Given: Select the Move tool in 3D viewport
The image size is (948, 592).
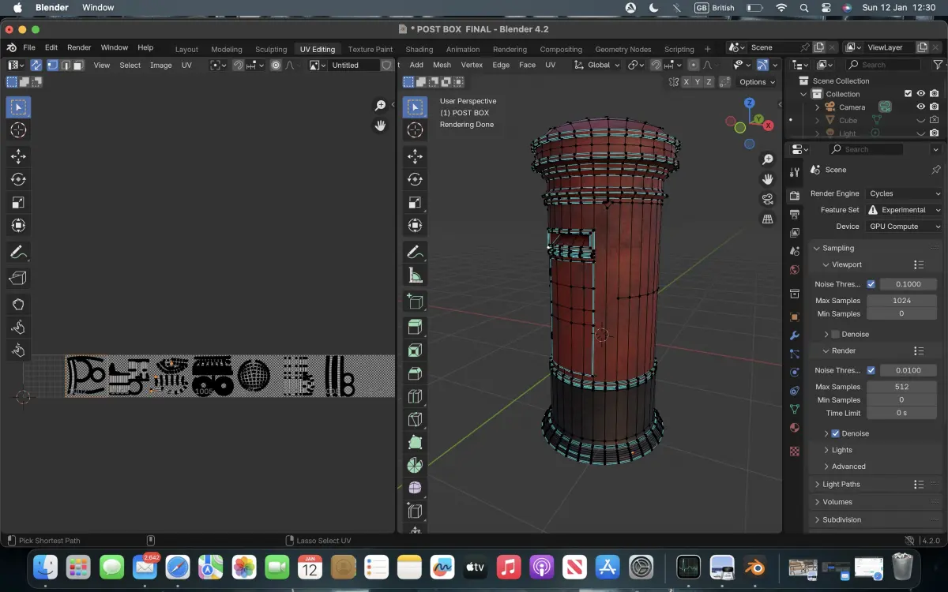Looking at the screenshot, I should (x=415, y=156).
